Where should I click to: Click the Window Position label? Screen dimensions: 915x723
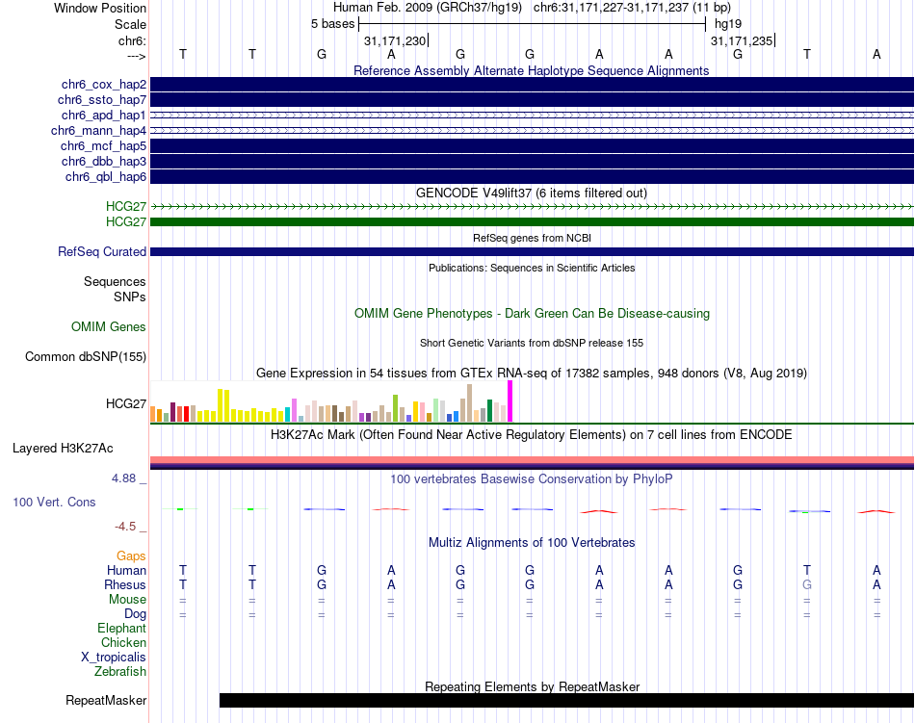[100, 8]
